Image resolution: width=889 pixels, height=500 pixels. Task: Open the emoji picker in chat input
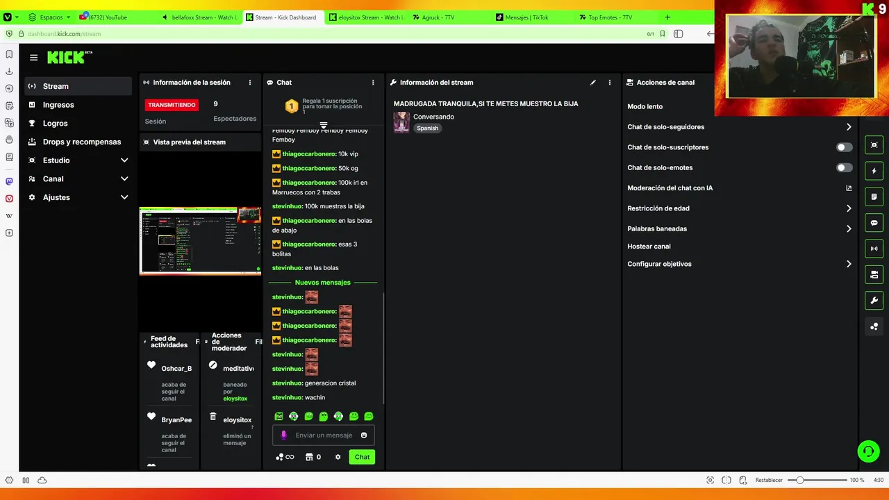pos(363,435)
